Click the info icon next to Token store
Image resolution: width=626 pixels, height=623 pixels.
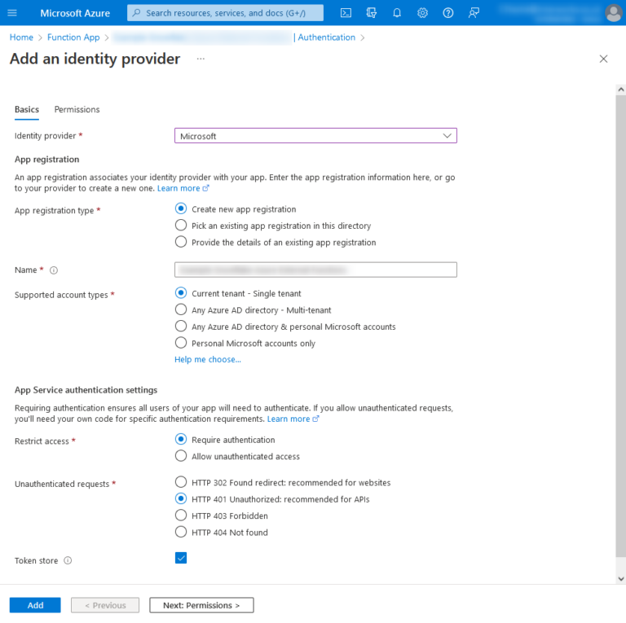coord(68,560)
